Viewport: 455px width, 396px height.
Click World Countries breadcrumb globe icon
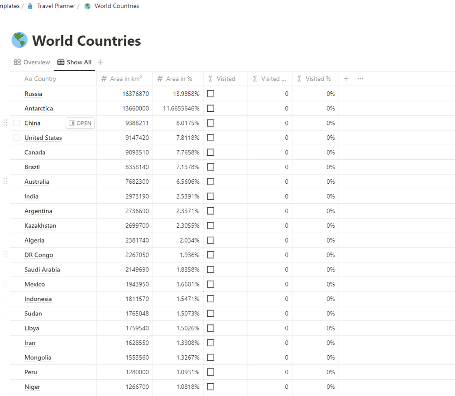pos(87,6)
